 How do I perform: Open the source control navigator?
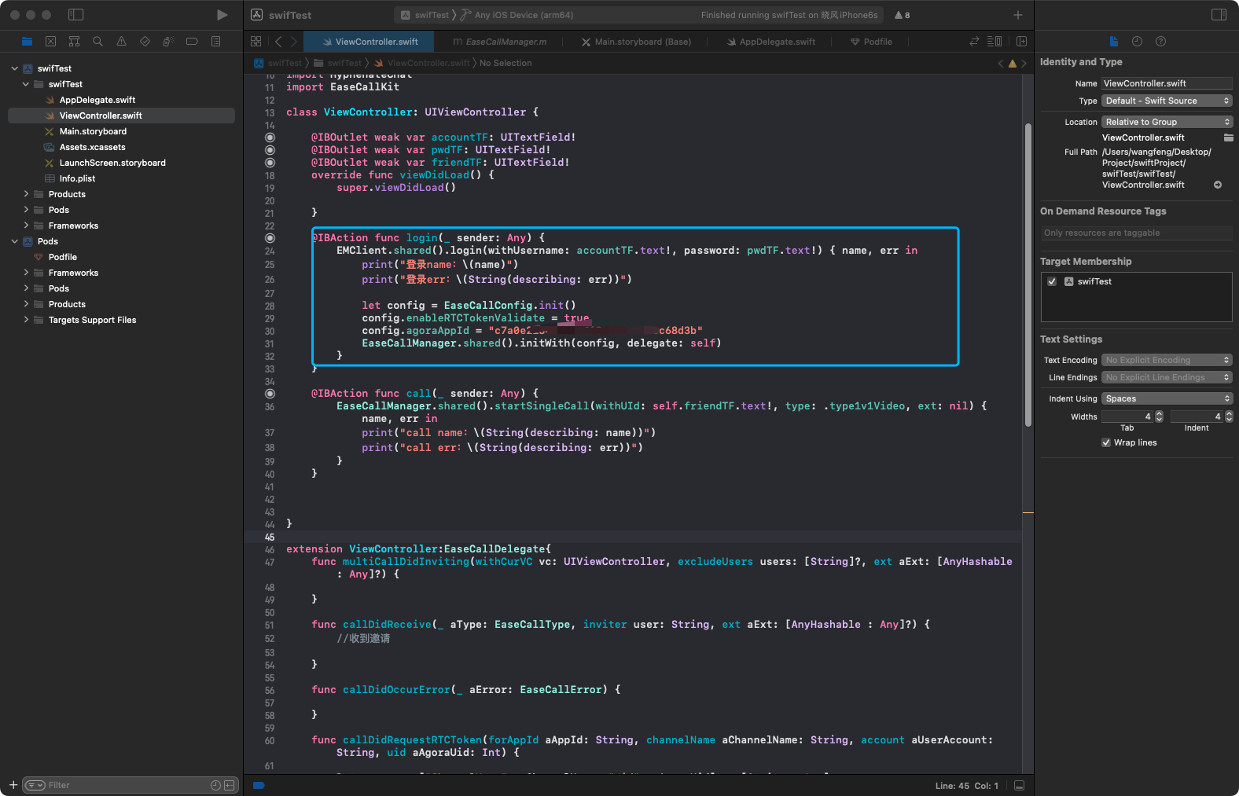pyautogui.click(x=50, y=41)
